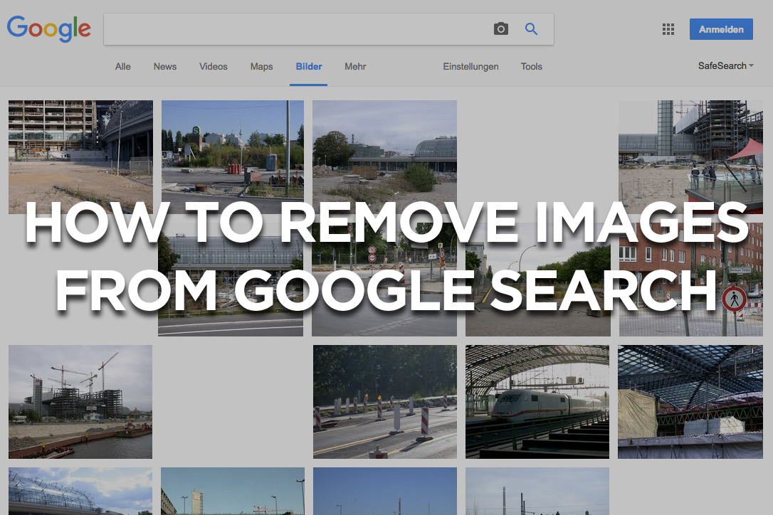Switch to the Maps tab

point(261,66)
